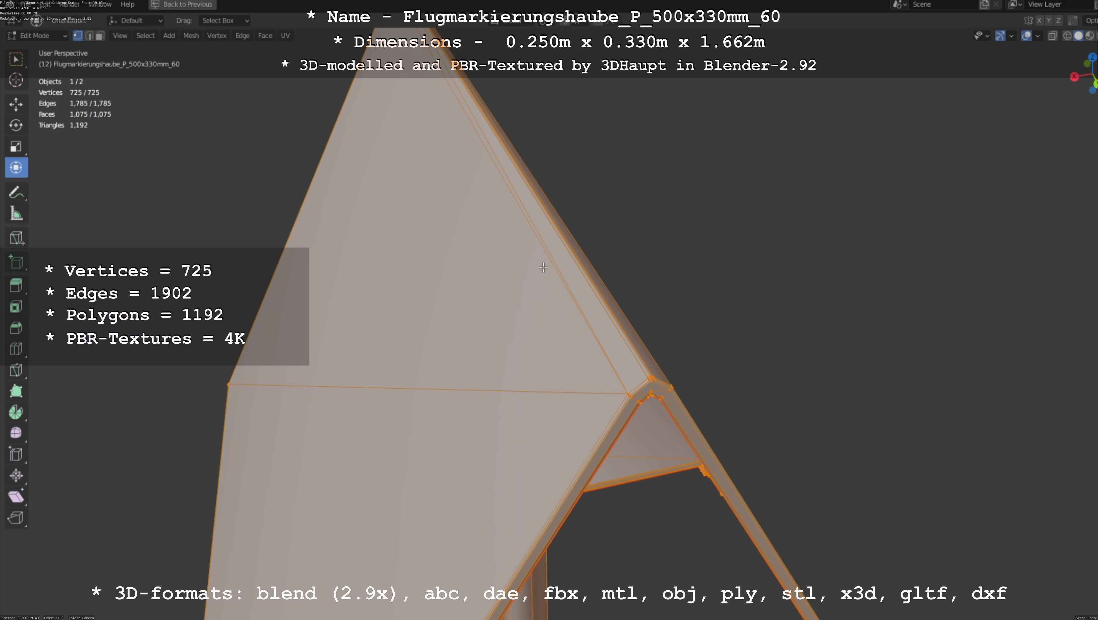Toggle viewport gizmos display
This screenshot has height=620, width=1098.
coord(1000,36)
